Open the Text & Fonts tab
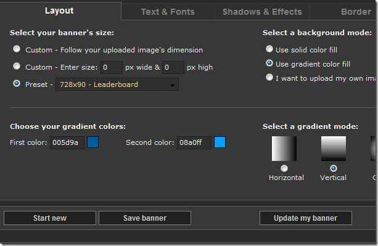 point(168,12)
